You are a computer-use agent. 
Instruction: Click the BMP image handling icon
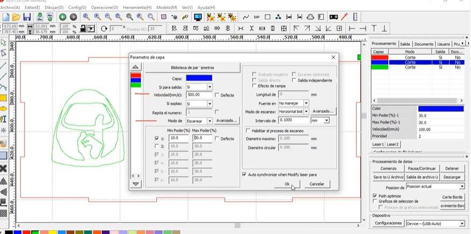(x=256, y=17)
